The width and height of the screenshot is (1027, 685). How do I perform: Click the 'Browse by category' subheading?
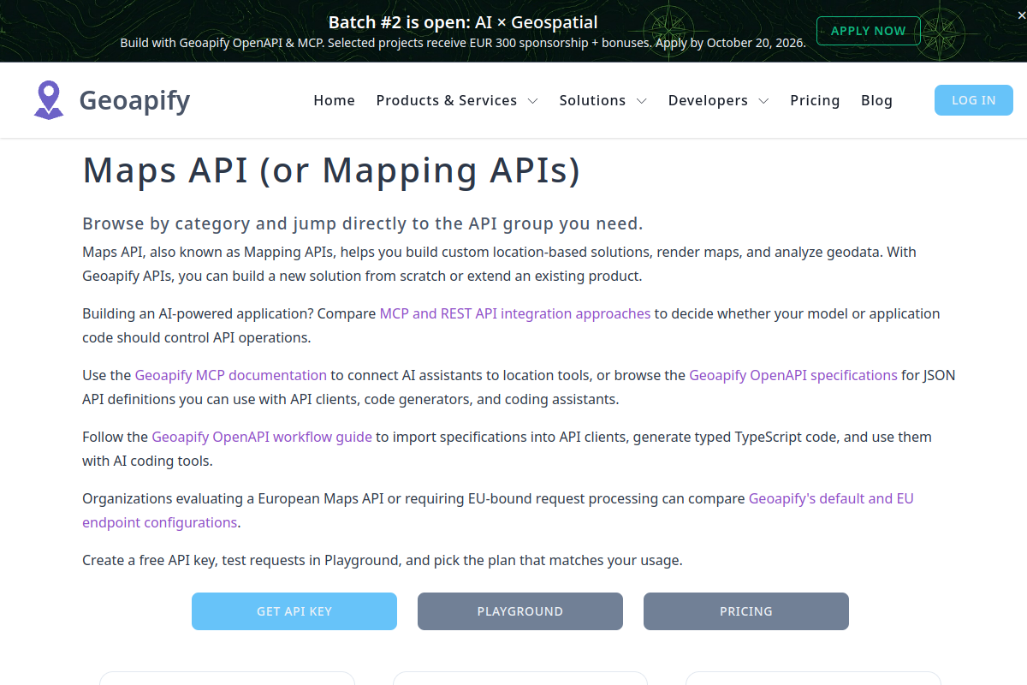coord(362,223)
